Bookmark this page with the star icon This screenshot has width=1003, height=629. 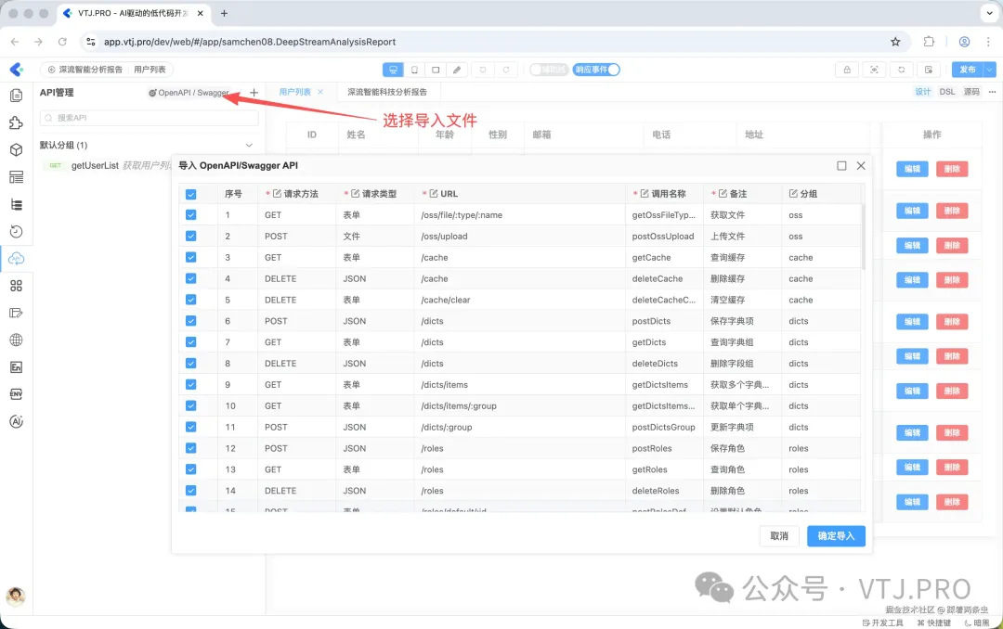pos(895,42)
